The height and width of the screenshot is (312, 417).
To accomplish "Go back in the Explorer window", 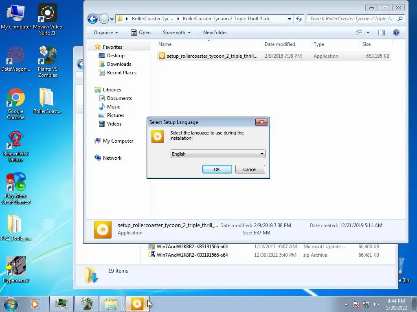I will tap(92, 19).
